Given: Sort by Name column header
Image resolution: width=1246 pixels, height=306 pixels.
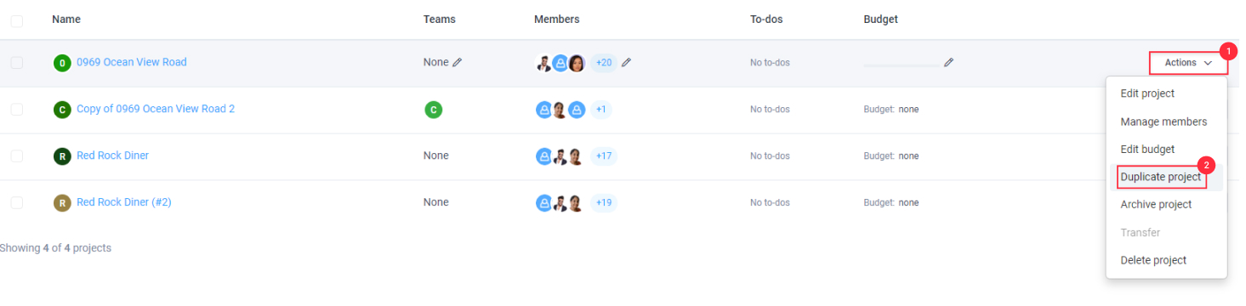Looking at the screenshot, I should pos(66,20).
